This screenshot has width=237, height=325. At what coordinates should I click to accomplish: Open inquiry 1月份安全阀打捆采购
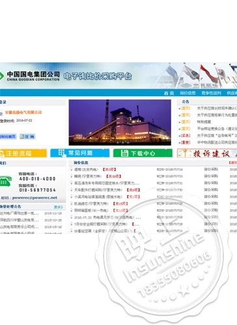tap(100, 224)
